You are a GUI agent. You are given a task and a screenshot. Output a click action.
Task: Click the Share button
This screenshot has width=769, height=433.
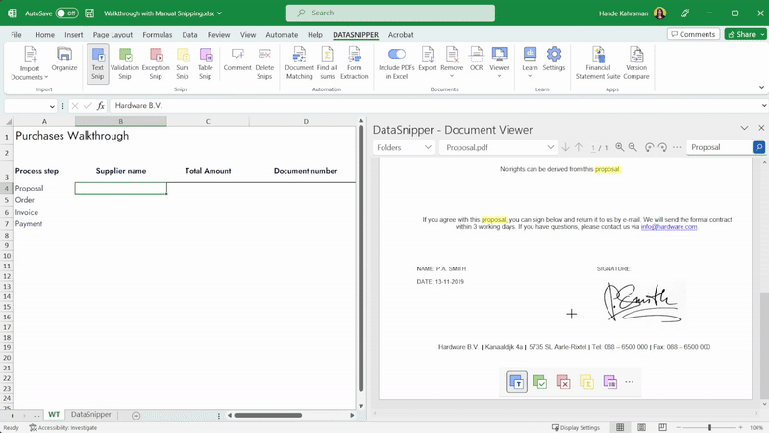tap(741, 34)
